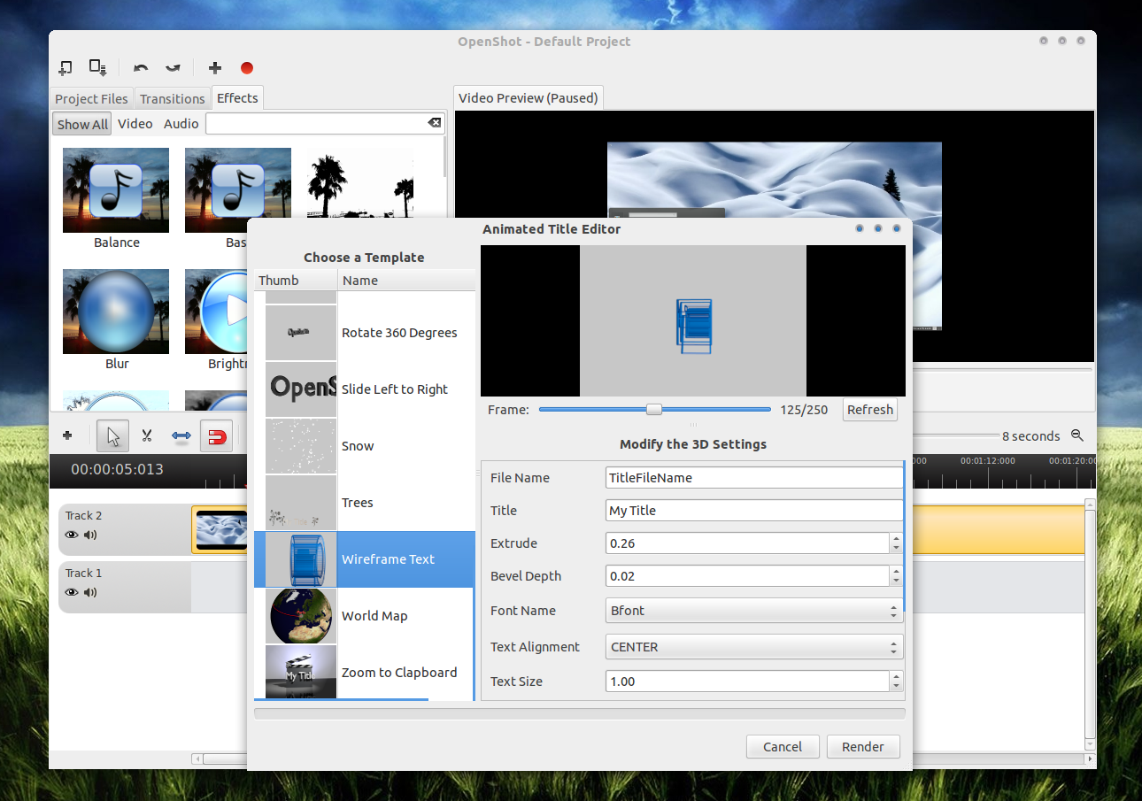The height and width of the screenshot is (801, 1142).
Task: Select the Brightness play-button effect icon
Action: 217,312
